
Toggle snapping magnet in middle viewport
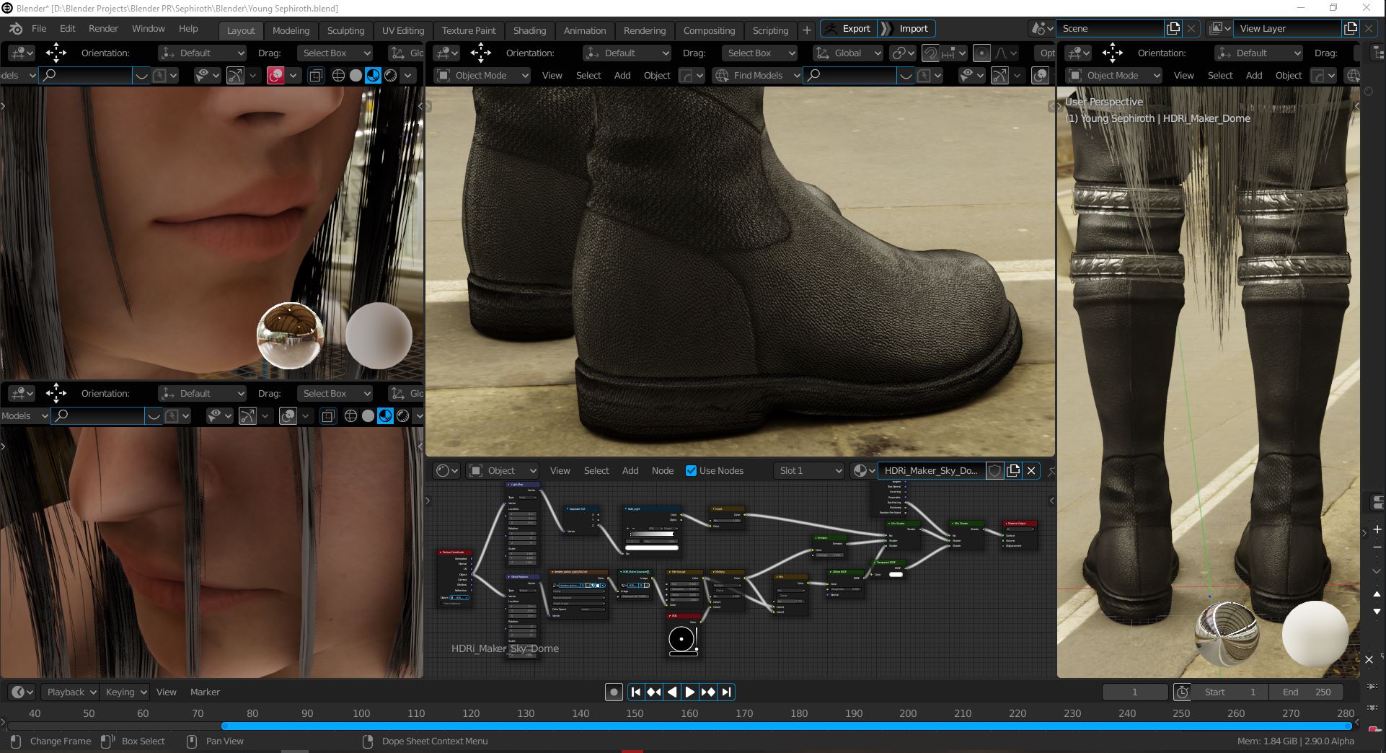(x=931, y=53)
